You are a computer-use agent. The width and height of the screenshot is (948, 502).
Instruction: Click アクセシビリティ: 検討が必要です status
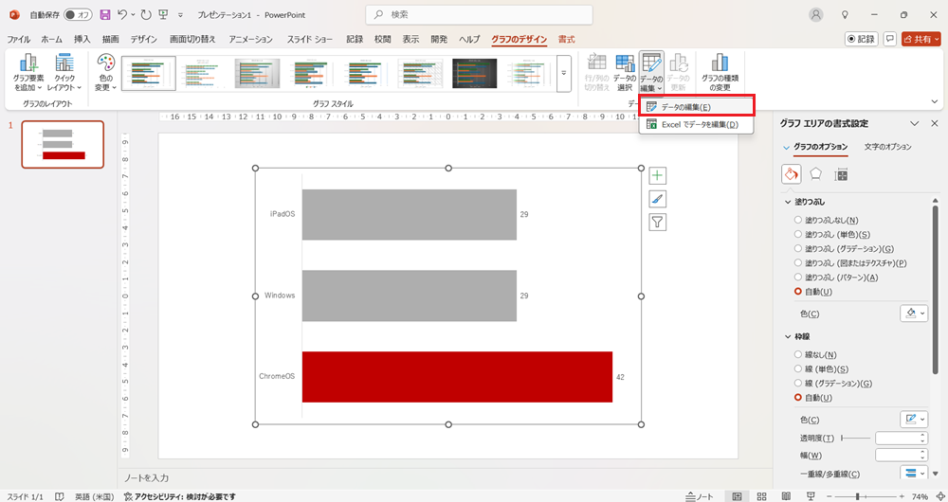tap(179, 496)
